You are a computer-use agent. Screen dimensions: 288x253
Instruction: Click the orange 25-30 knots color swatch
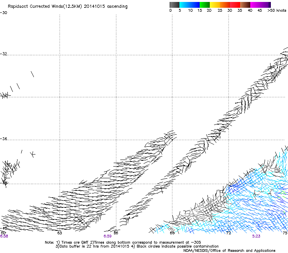click(x=225, y=5)
